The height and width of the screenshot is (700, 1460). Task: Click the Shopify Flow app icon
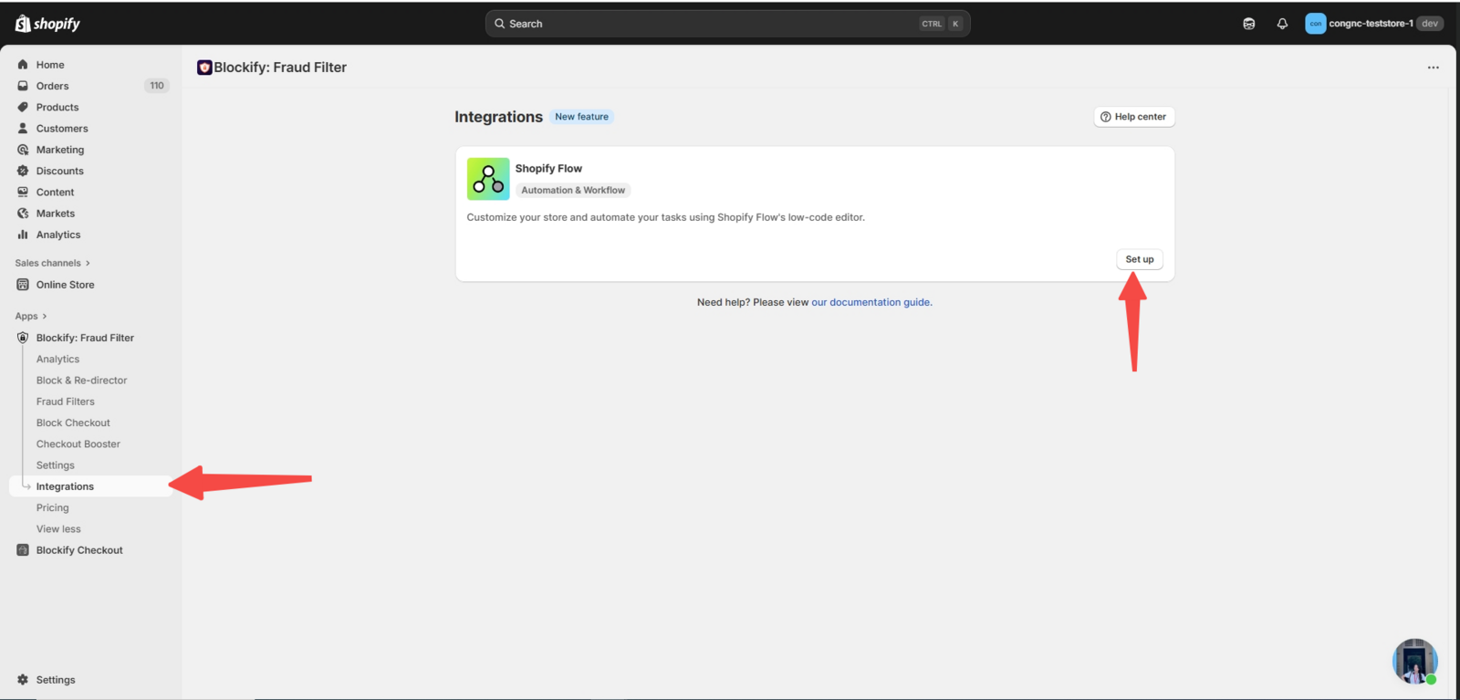488,179
